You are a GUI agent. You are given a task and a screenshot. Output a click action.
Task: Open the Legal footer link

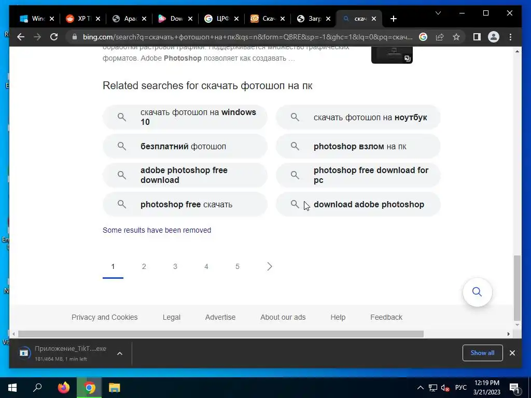coord(171,317)
